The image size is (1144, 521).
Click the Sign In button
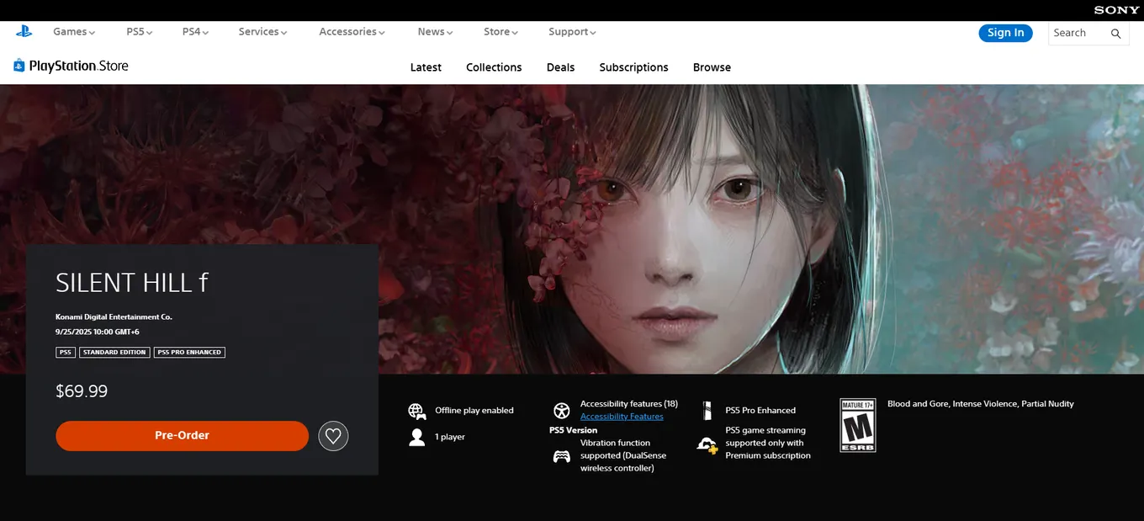1005,33
